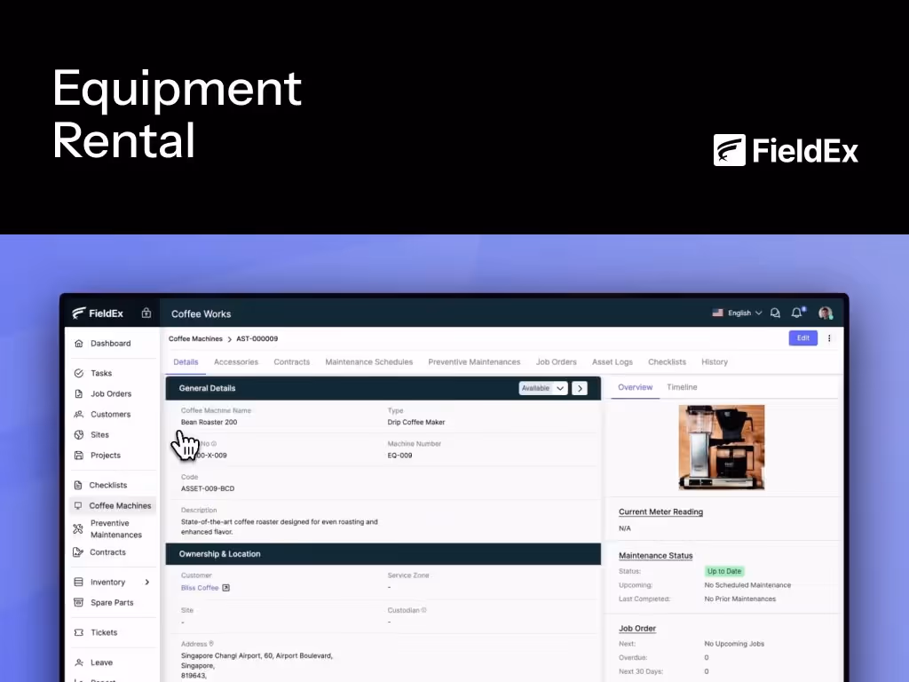
Task: Click the FieldEx logo in app header
Action: pos(98,313)
